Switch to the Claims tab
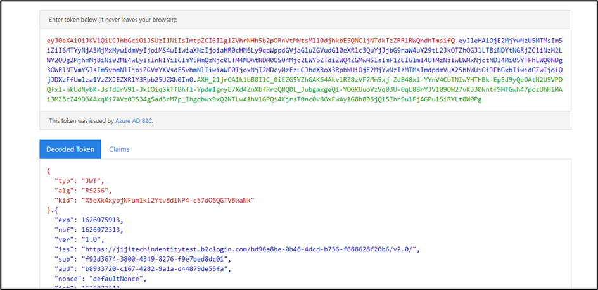598x290 pixels. [119, 149]
